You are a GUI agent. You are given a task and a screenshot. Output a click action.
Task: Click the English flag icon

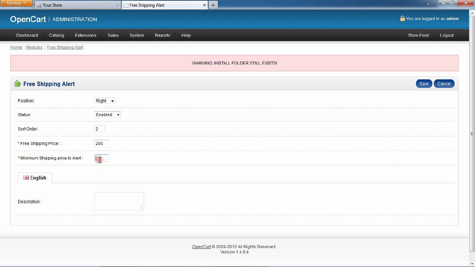[x=26, y=178]
